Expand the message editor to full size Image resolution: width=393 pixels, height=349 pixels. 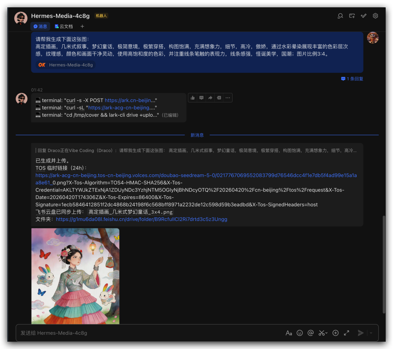click(x=347, y=333)
